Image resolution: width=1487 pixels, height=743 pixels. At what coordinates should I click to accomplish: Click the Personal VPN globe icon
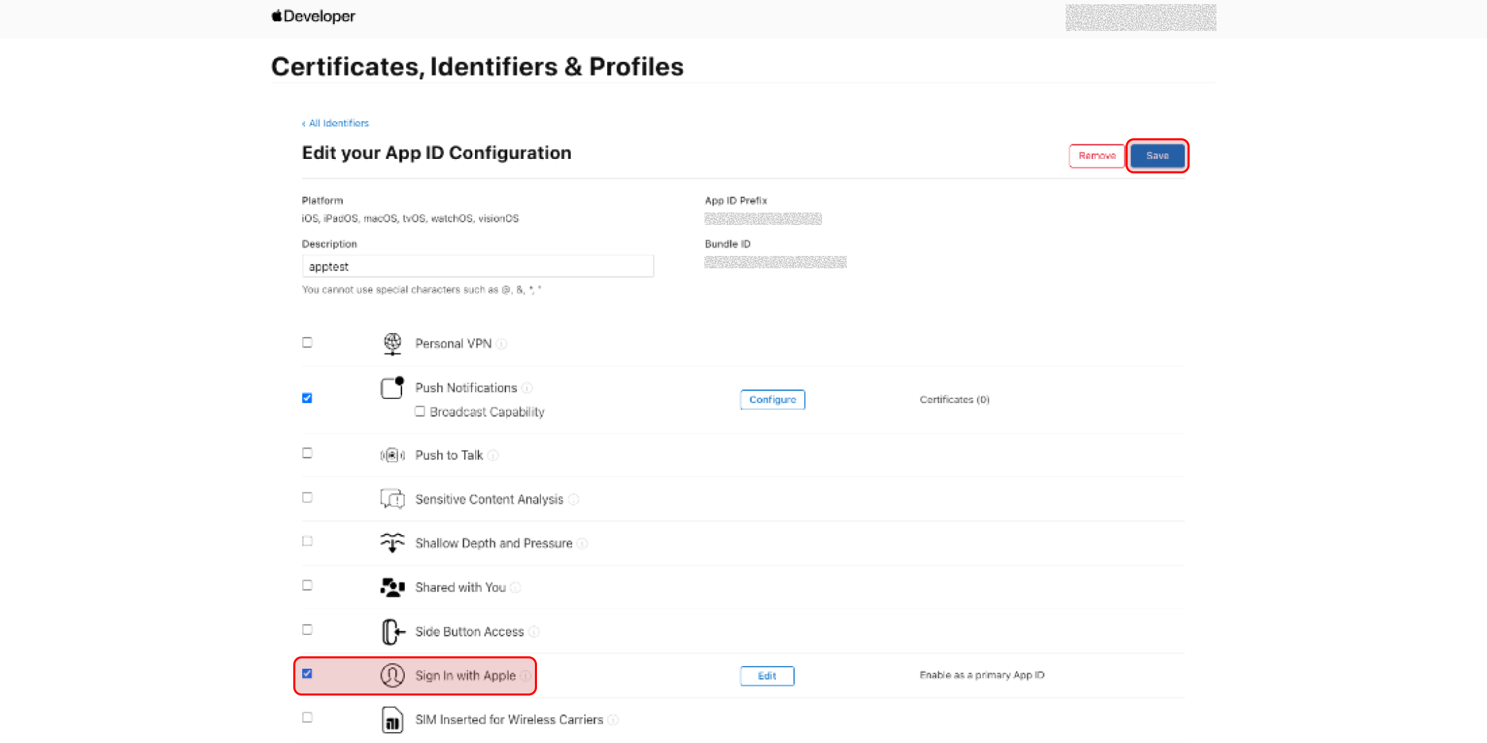point(392,344)
